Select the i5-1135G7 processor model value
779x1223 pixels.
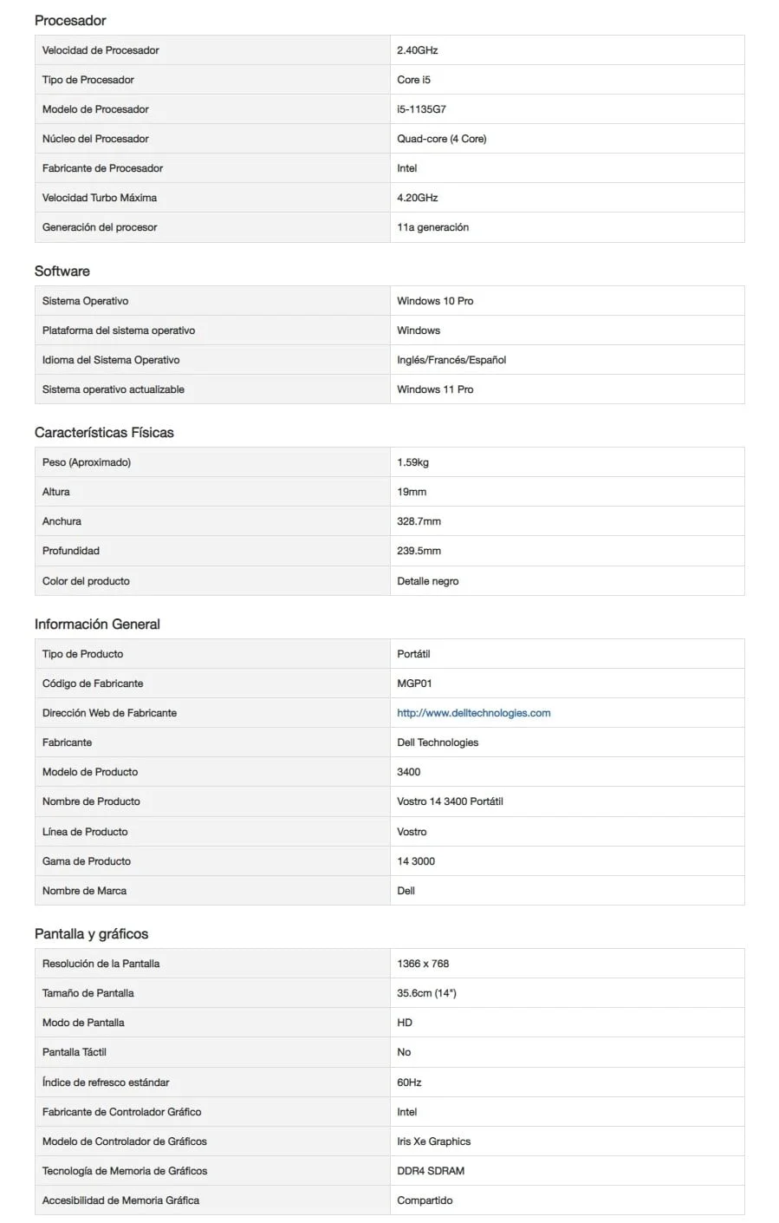(421, 109)
